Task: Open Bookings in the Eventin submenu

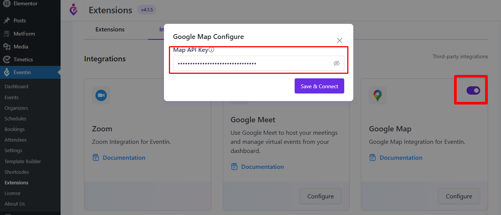Action: (14, 129)
